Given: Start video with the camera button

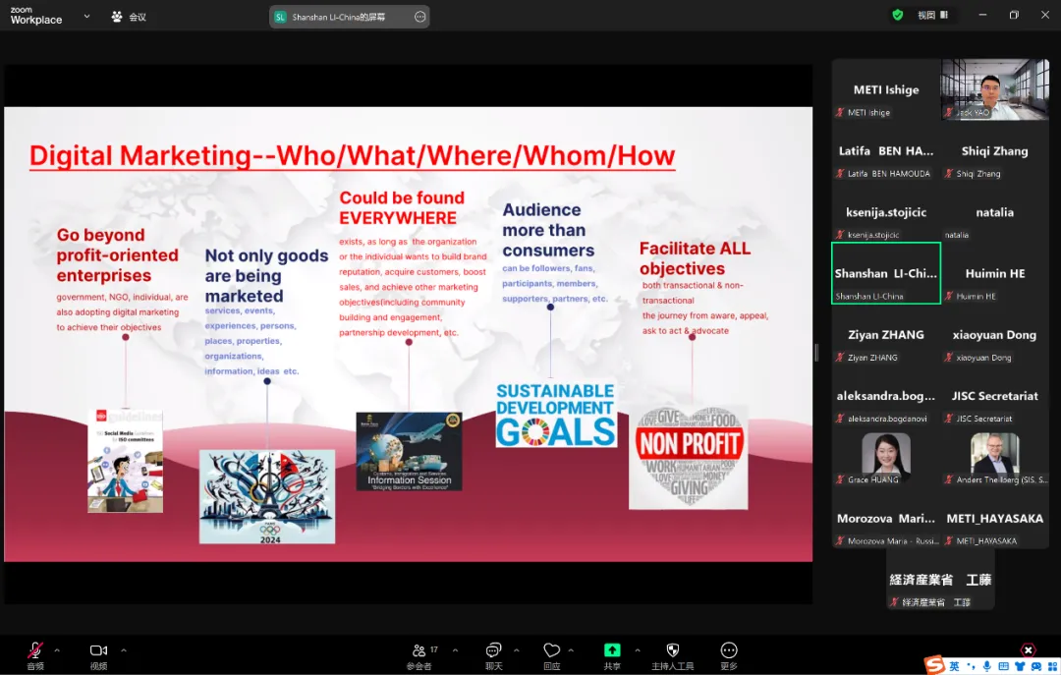Looking at the screenshot, I should pyautogui.click(x=99, y=654).
